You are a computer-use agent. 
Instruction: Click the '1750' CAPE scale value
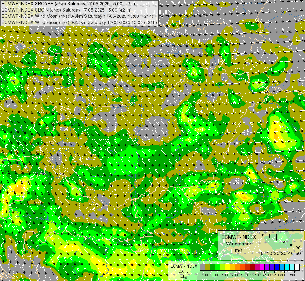pyautogui.click(x=264, y=275)
